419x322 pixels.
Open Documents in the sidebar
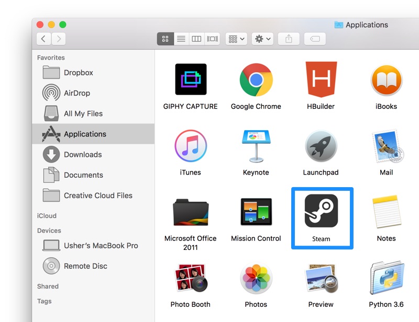tap(93, 175)
